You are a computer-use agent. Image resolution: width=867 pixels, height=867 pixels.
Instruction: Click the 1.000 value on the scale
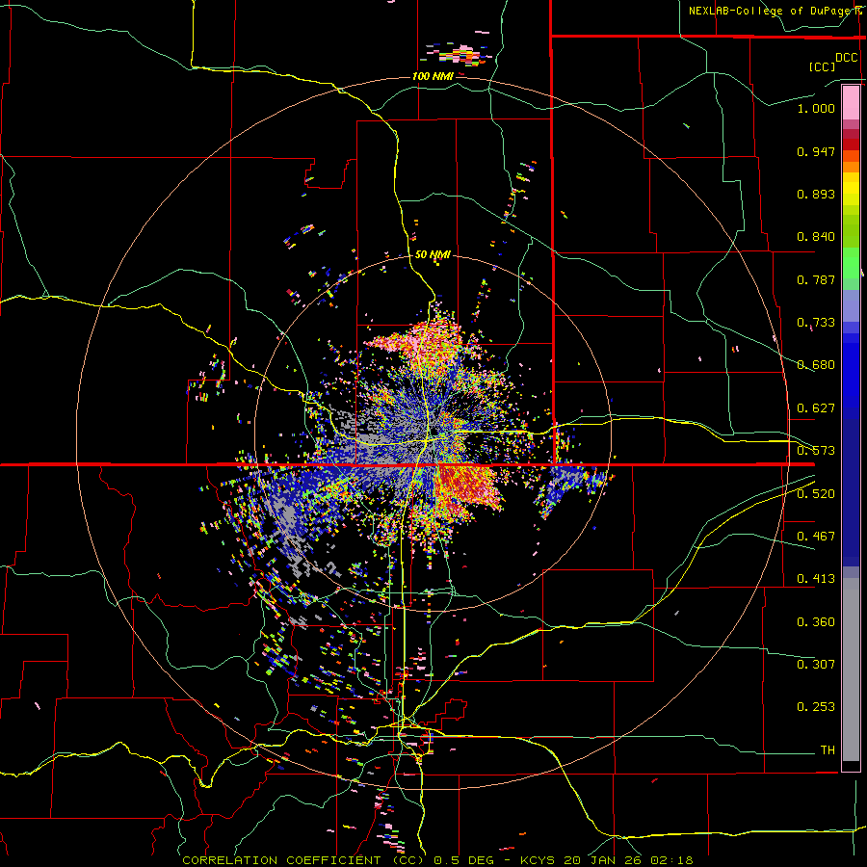pos(816,108)
